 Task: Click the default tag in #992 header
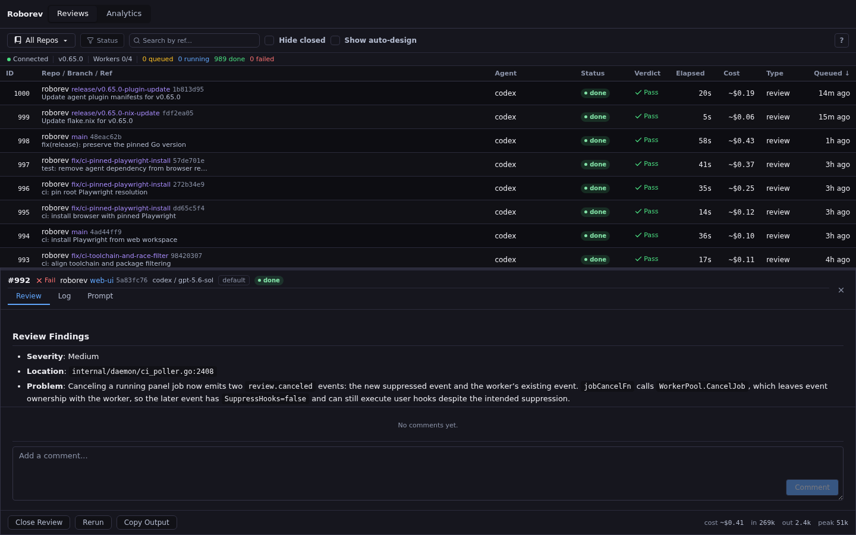click(x=234, y=281)
